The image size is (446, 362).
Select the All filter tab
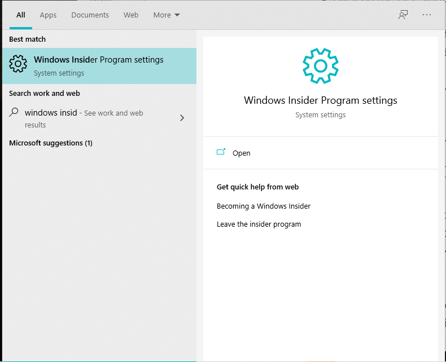[x=21, y=15]
